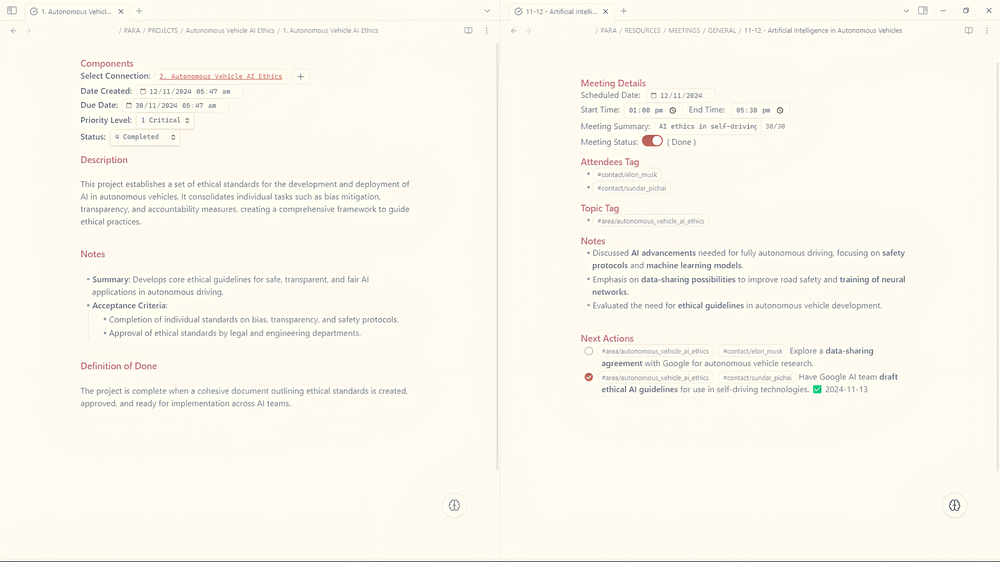Click the brain icon in left pane
The width and height of the screenshot is (1000, 562).
tap(454, 505)
